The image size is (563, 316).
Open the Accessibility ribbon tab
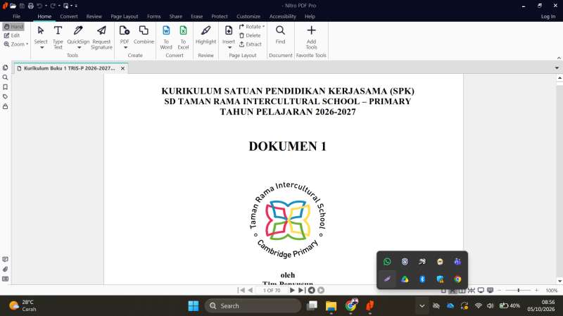pyautogui.click(x=283, y=16)
